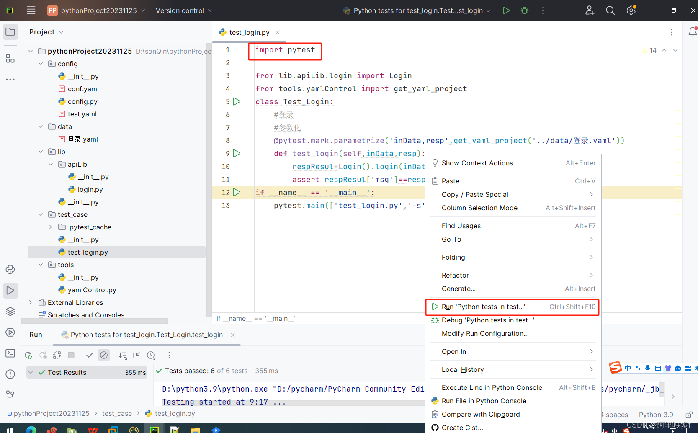Open Copy / Paste Special submenu

click(513, 194)
